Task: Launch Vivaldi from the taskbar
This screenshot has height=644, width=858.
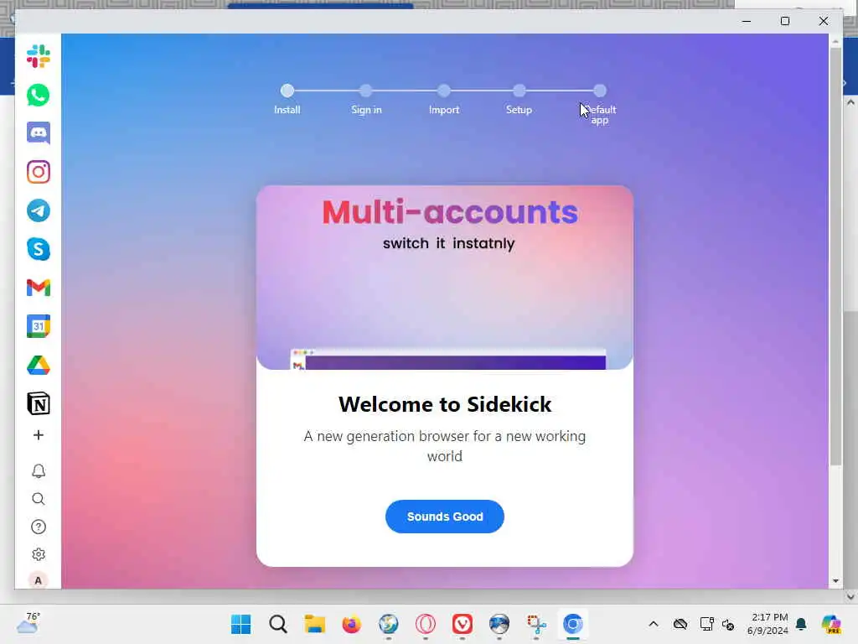Action: tap(463, 624)
